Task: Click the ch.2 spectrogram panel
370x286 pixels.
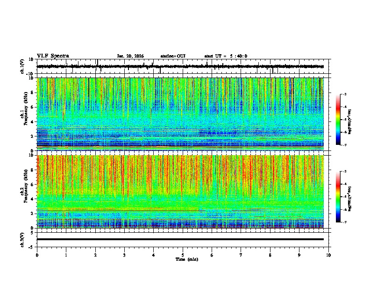Action: (180, 192)
